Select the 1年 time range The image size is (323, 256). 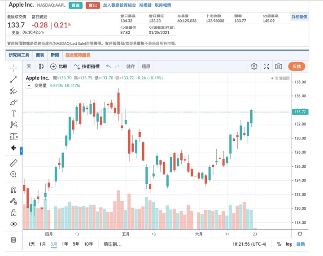(65, 244)
